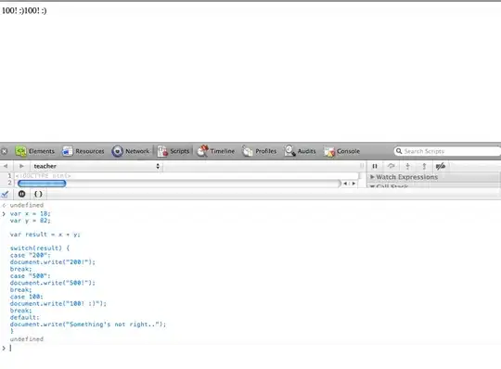Open the Profiles panel
501x369 pixels.
click(x=259, y=151)
